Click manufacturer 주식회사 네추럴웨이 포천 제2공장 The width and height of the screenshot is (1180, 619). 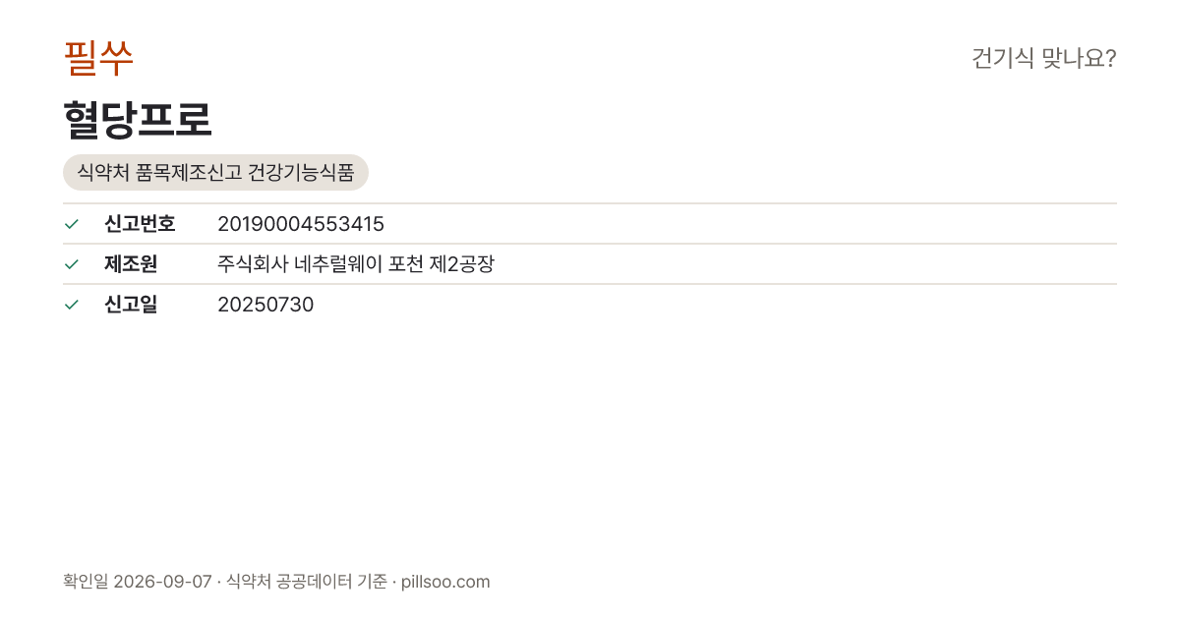355,264
